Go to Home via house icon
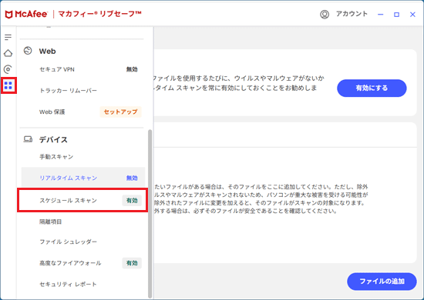 pyautogui.click(x=8, y=53)
